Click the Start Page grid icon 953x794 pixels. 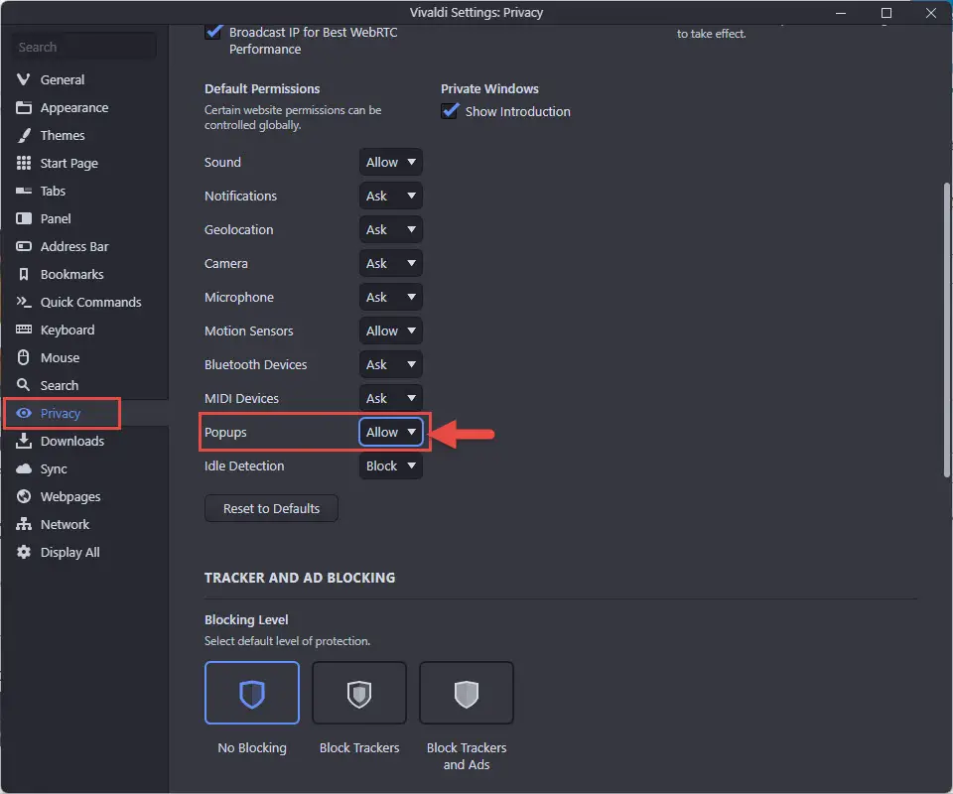click(24, 163)
